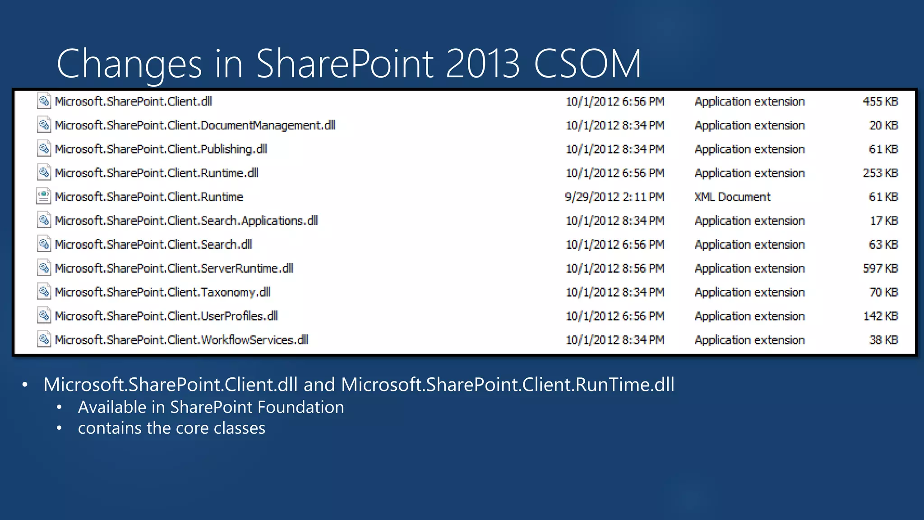Click the 142 KB size value
The height and width of the screenshot is (520, 924).
click(x=881, y=316)
